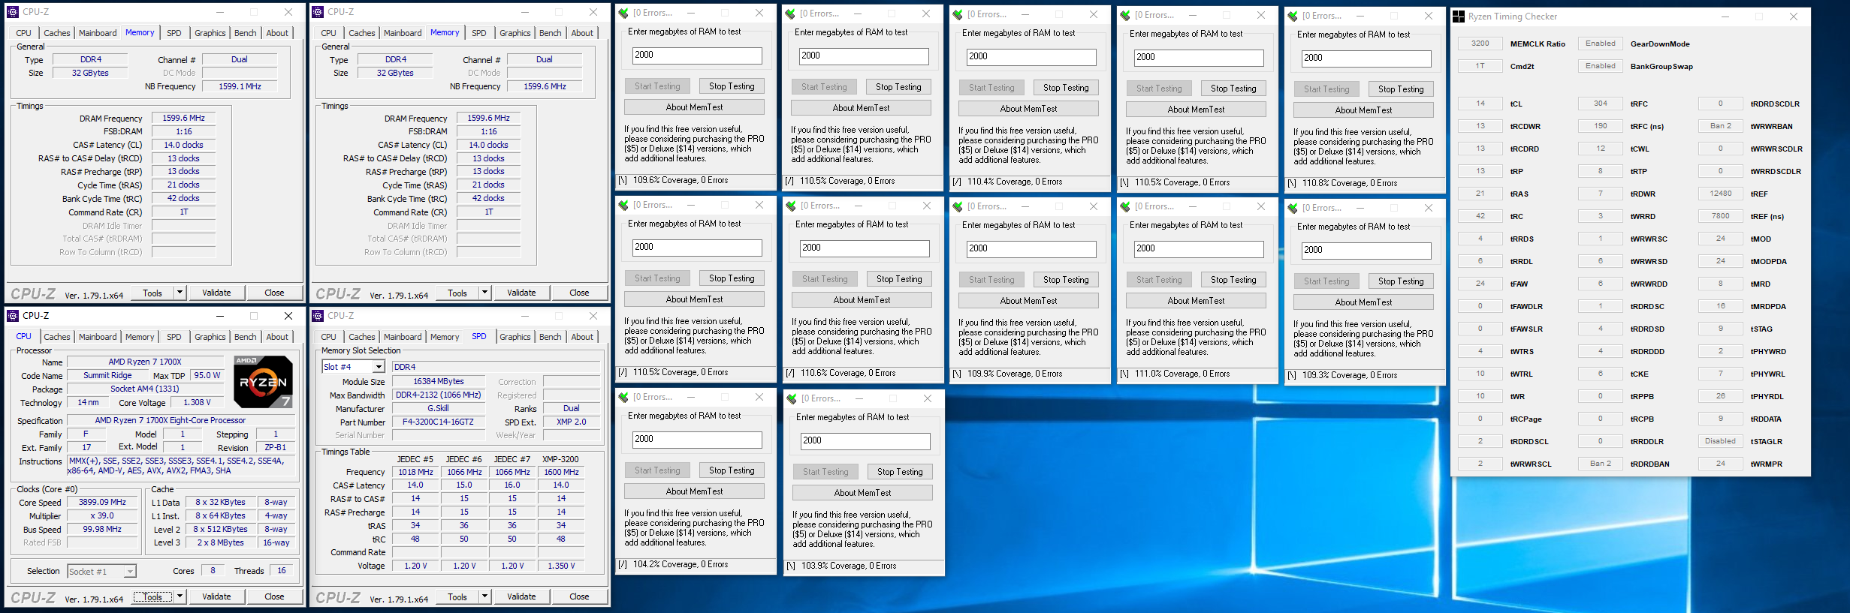Stop Testing in the MemTest window at 109.6% coverage
This screenshot has width=1850, height=613.
[x=732, y=86]
